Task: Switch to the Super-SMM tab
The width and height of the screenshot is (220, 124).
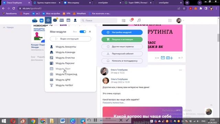Action: pyautogui.click(x=138, y=3)
